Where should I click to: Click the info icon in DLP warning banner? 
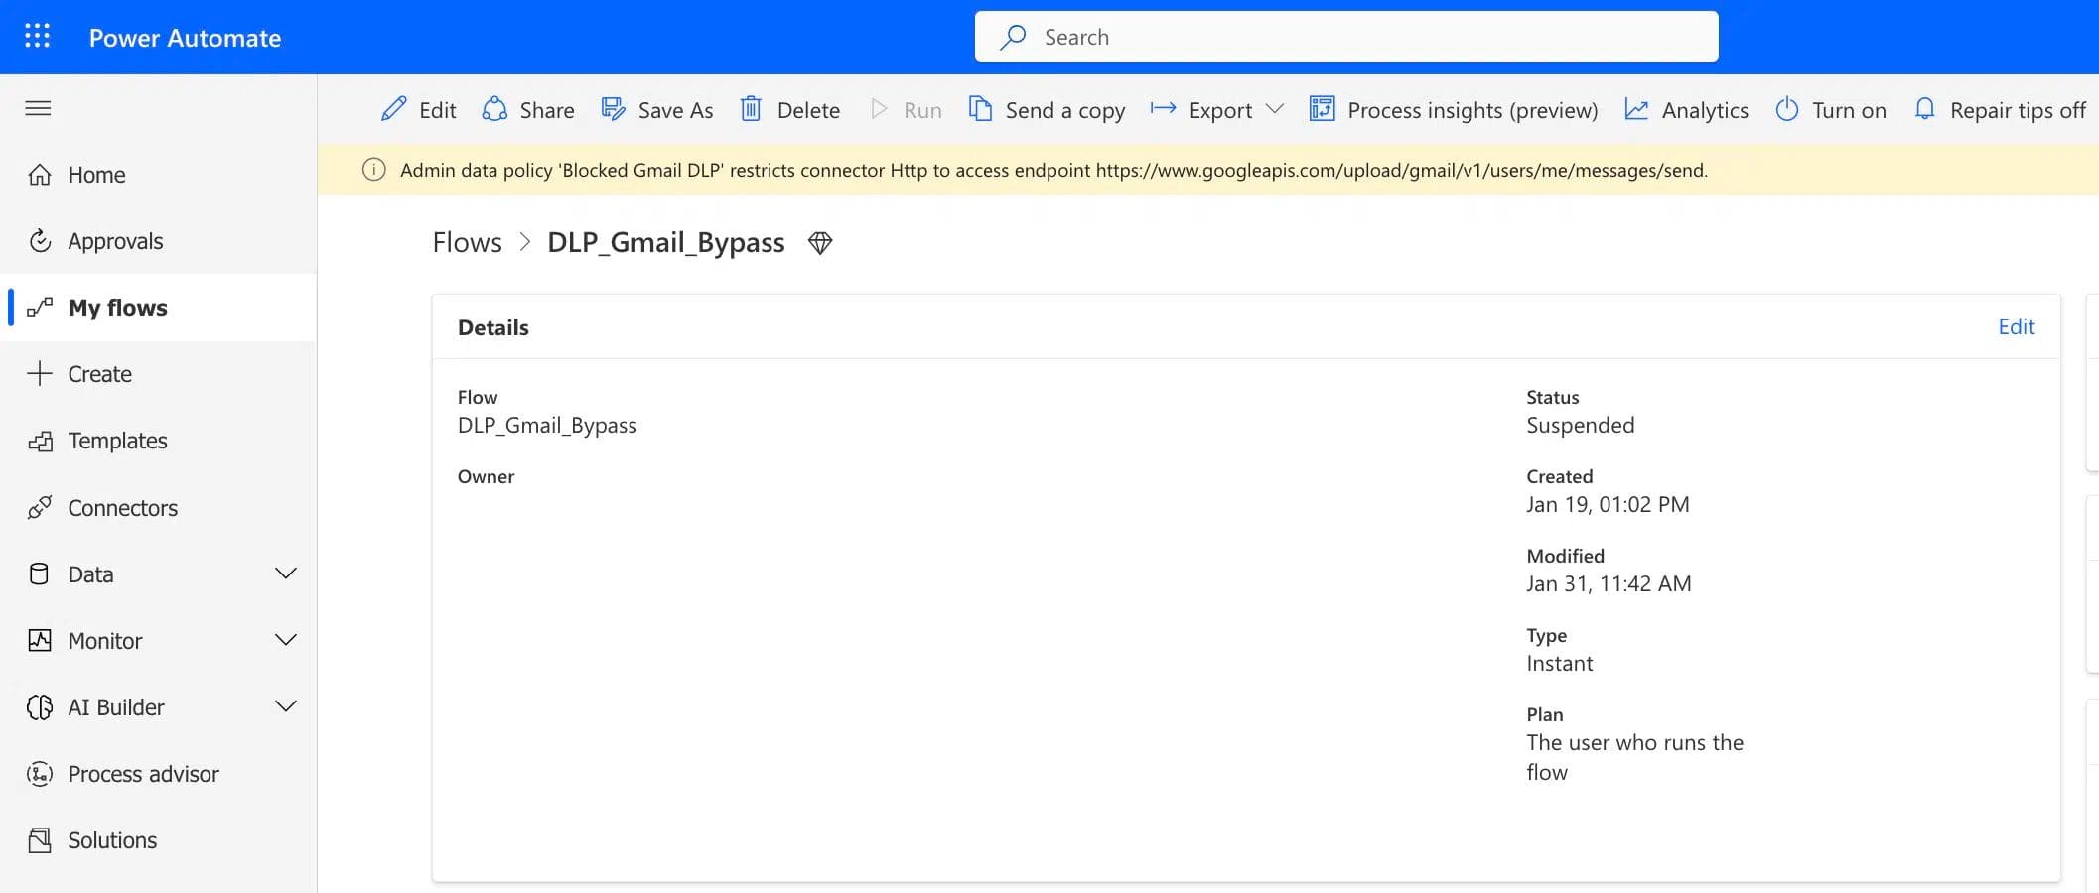tap(374, 170)
